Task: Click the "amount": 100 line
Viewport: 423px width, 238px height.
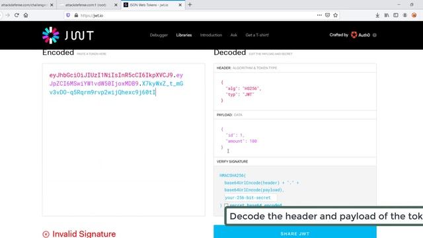Action: pos(241,141)
